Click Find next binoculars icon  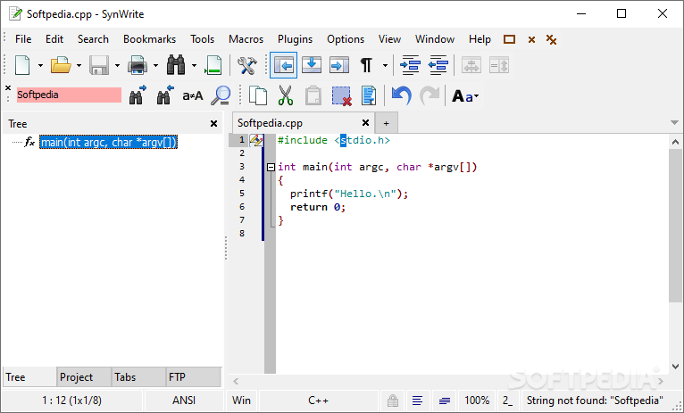138,95
